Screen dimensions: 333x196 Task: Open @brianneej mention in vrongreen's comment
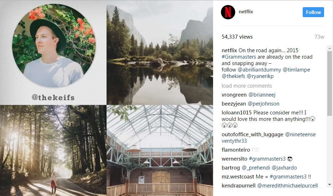pyautogui.click(x=262, y=95)
